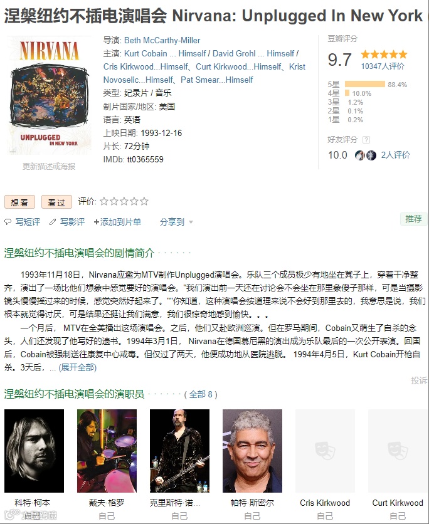Click the 写短评 speech bubble icon
This screenshot has height=524, width=429.
click(8, 222)
